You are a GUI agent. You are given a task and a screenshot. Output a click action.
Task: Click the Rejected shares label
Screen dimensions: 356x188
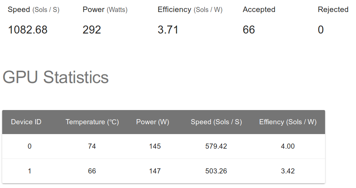[x=333, y=9]
